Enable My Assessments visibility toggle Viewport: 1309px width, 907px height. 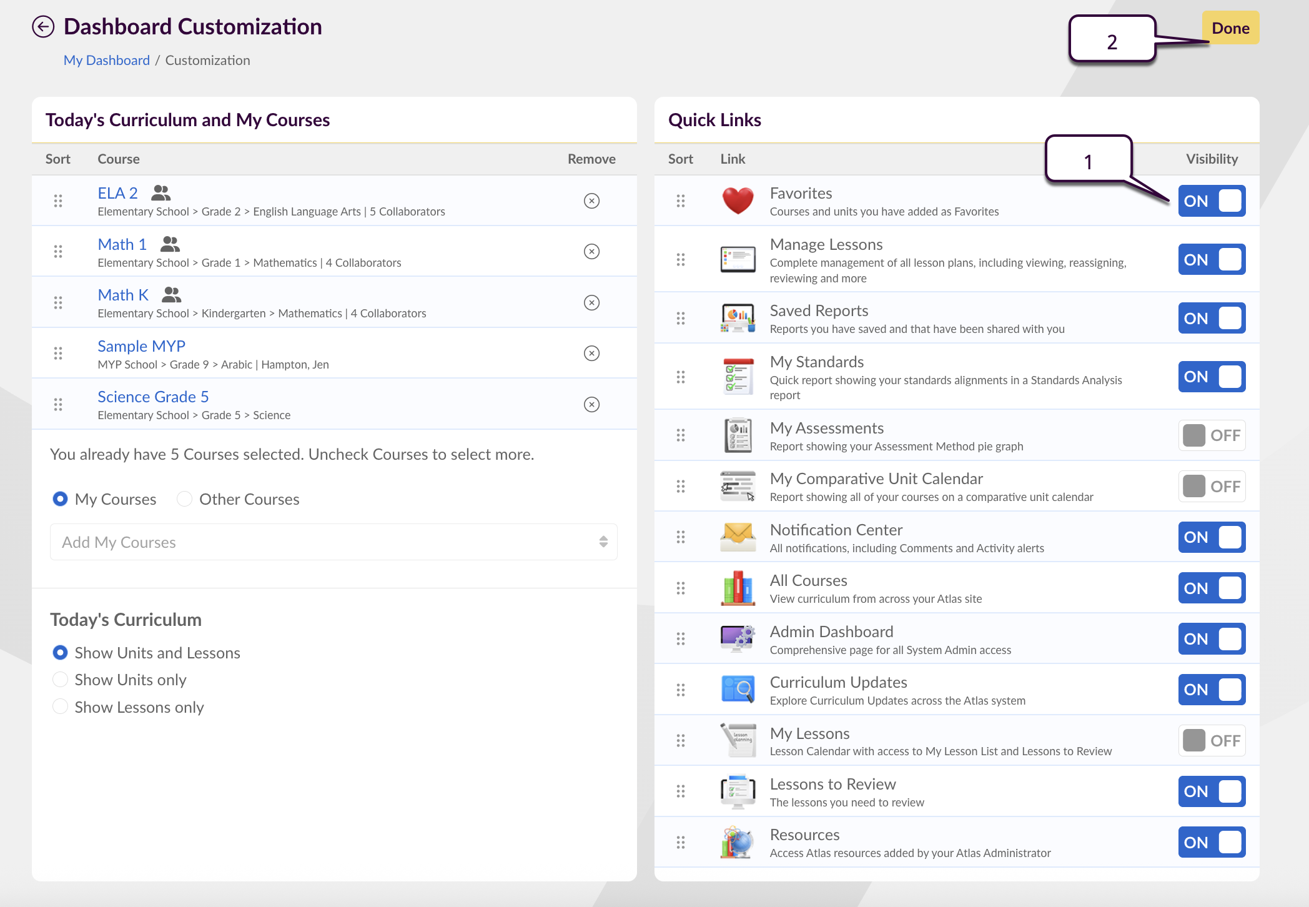(x=1212, y=435)
